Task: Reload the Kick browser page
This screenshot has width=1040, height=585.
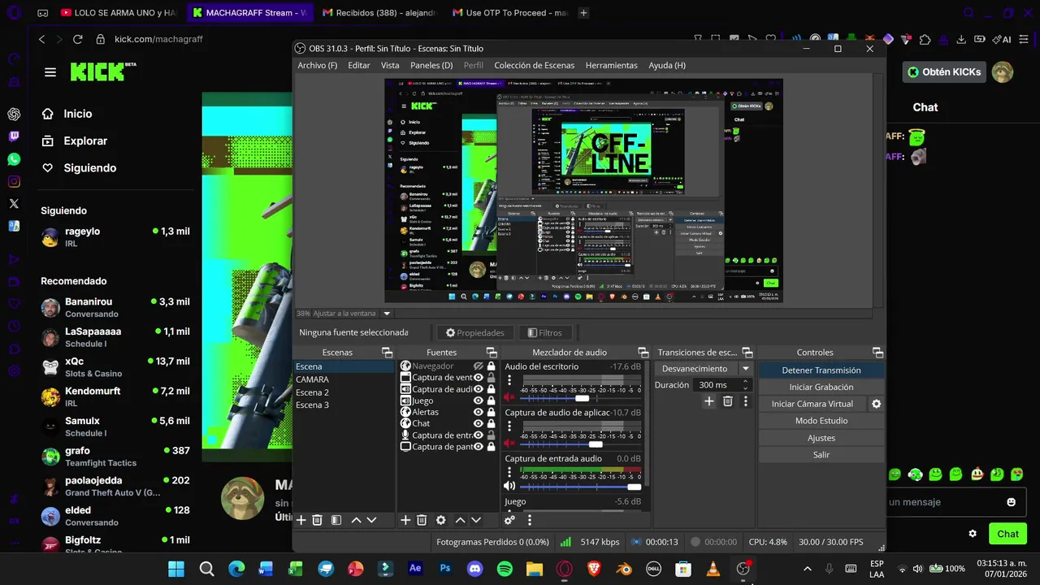Action: (x=78, y=39)
